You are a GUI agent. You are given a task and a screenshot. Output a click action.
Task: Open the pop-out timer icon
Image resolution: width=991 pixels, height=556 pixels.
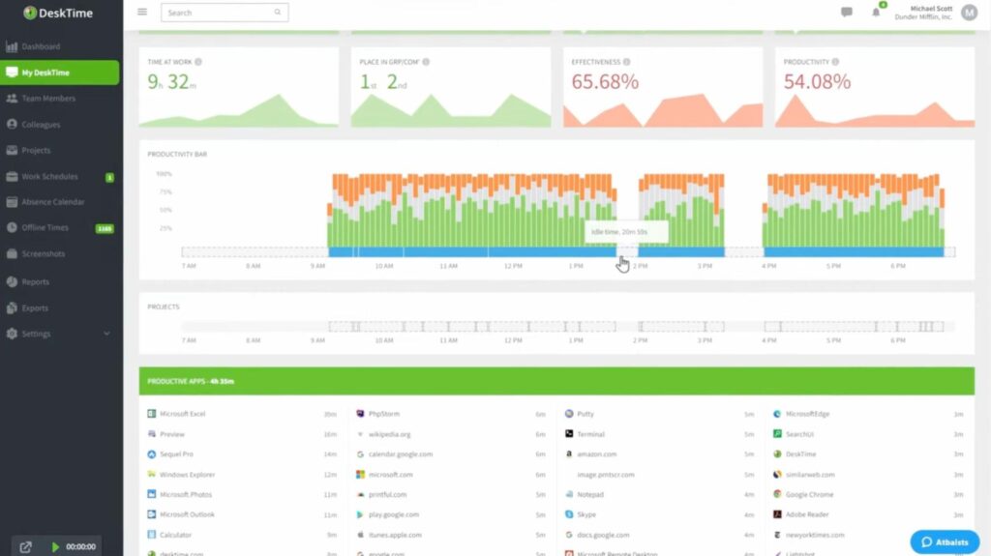click(x=26, y=546)
